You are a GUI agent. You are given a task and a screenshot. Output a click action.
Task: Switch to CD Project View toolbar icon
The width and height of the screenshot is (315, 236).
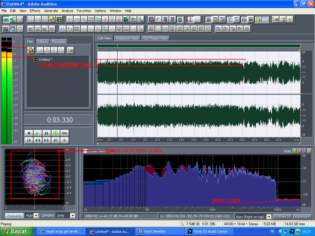[x=20, y=19]
